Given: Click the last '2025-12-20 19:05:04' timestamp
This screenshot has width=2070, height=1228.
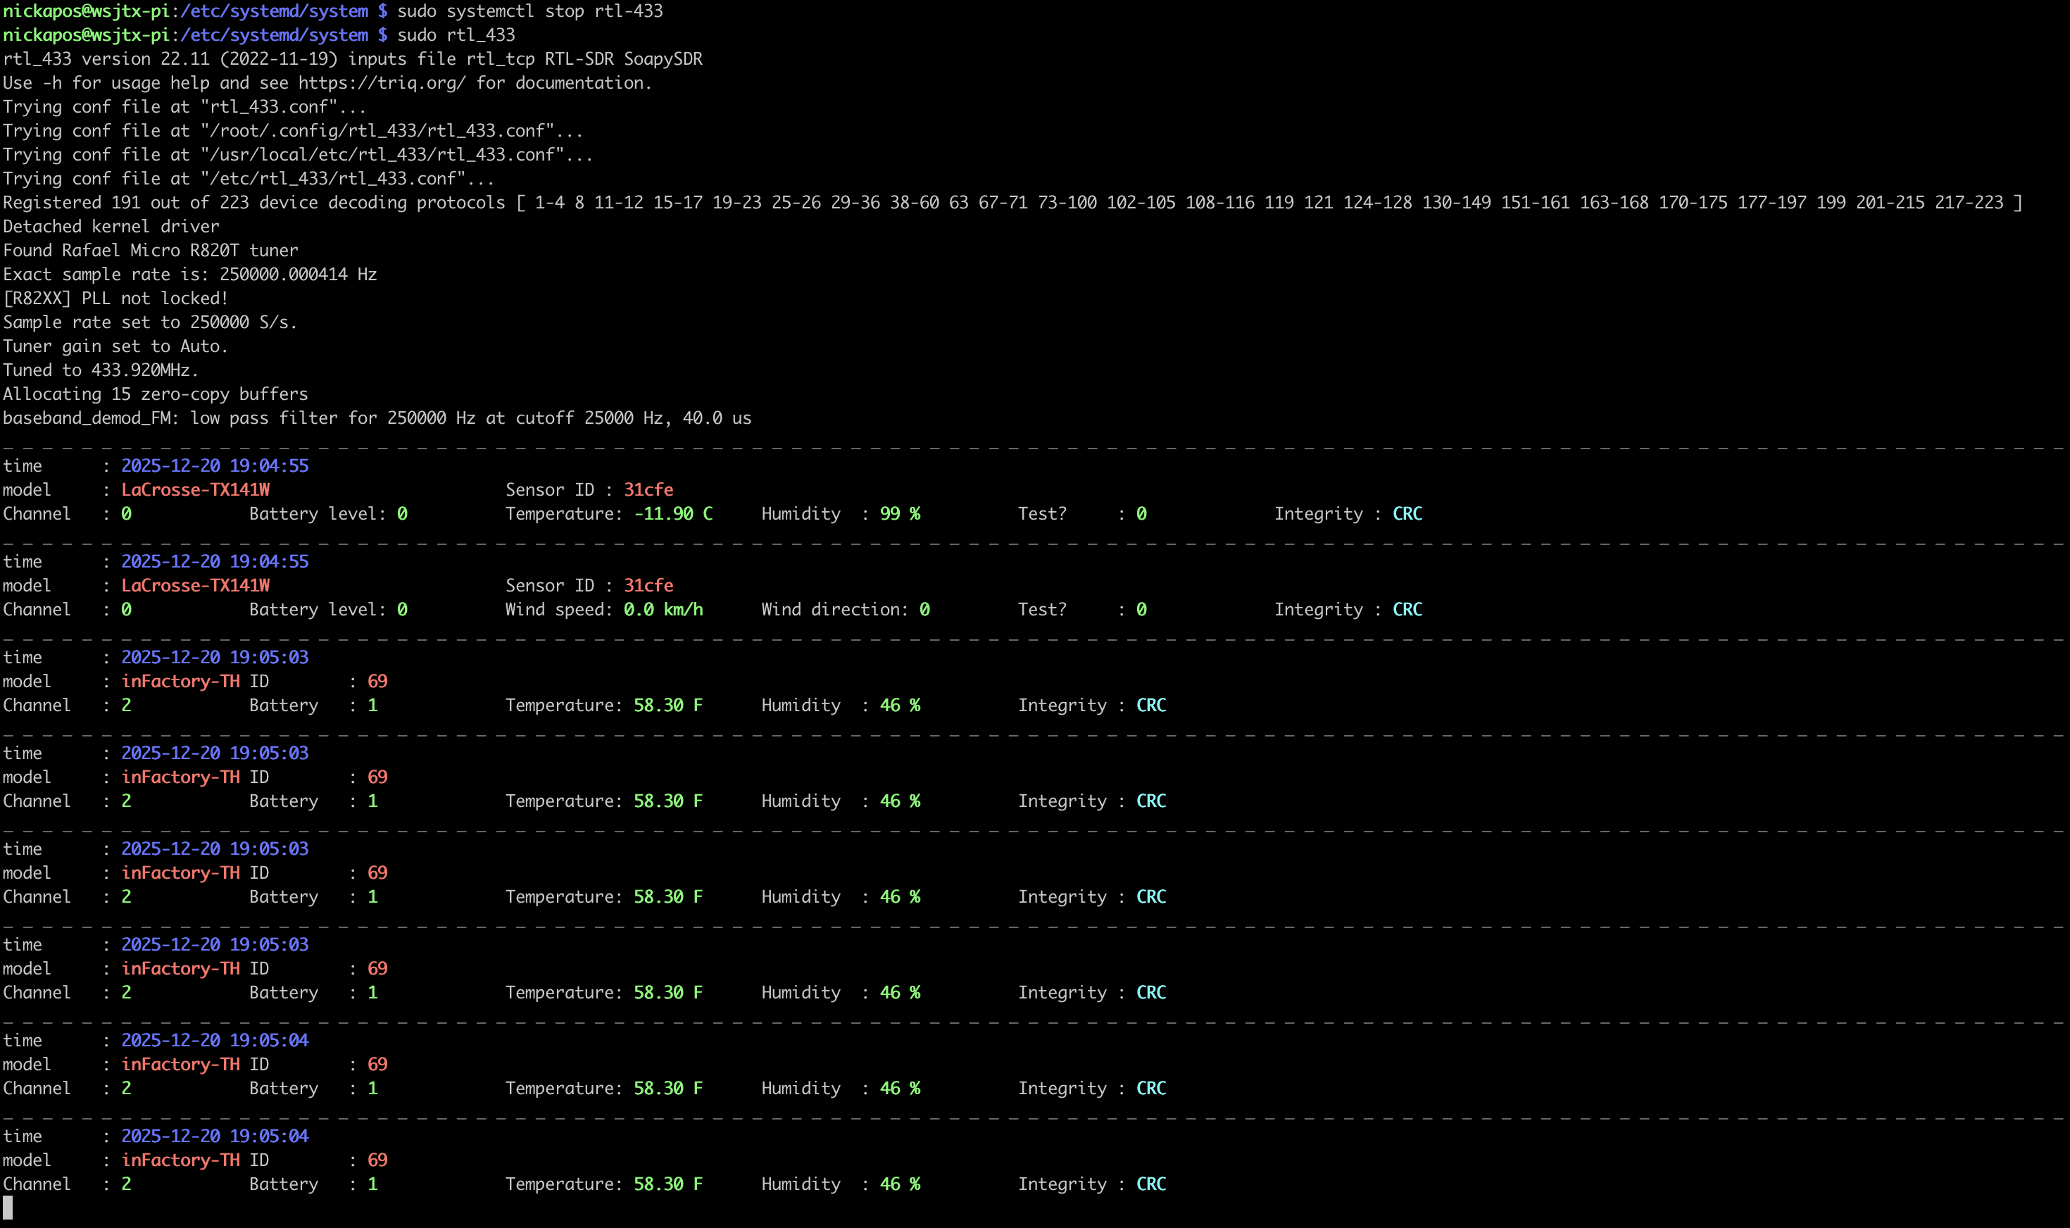Looking at the screenshot, I should 215,1137.
